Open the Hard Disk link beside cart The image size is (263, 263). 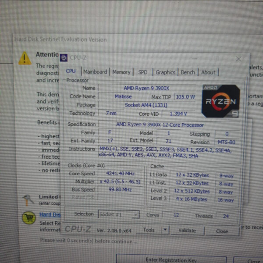click(x=50, y=214)
